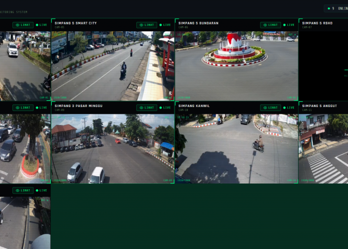Open LIHAT view for Simpang 5 Smart City
Viewport: 348px width, 249px height.
point(147,25)
